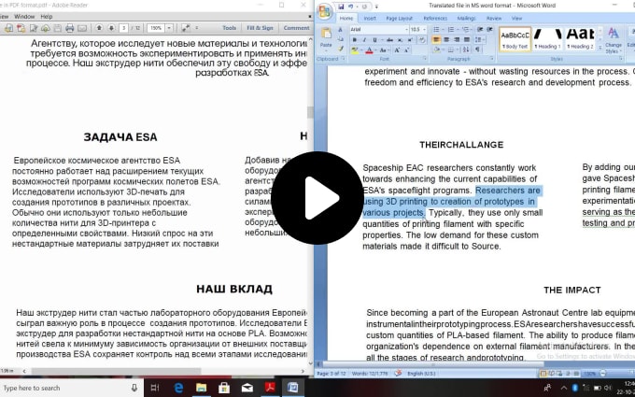This screenshot has height=397, width=635.
Task: Toggle Underline formatting in Word
Action: pyautogui.click(x=374, y=39)
